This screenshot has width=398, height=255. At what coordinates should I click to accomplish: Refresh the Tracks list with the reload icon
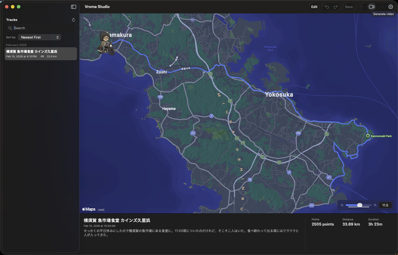click(73, 20)
